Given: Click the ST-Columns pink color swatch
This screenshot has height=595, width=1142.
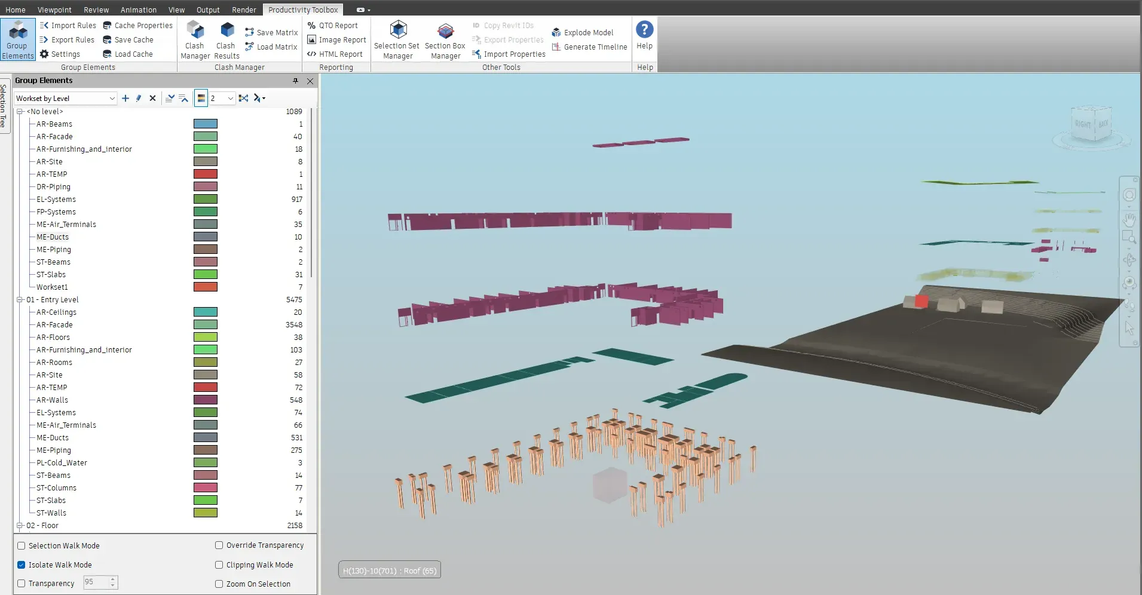Looking at the screenshot, I should point(206,487).
